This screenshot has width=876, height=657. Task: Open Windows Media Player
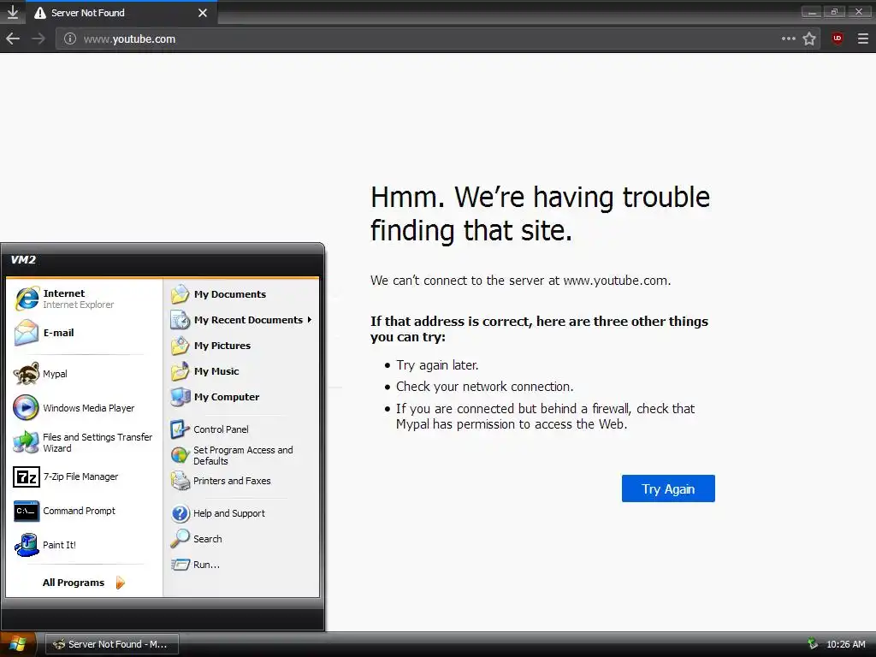tap(84, 408)
